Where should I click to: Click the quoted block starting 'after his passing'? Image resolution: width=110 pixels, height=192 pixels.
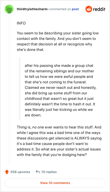click(x=61, y=90)
